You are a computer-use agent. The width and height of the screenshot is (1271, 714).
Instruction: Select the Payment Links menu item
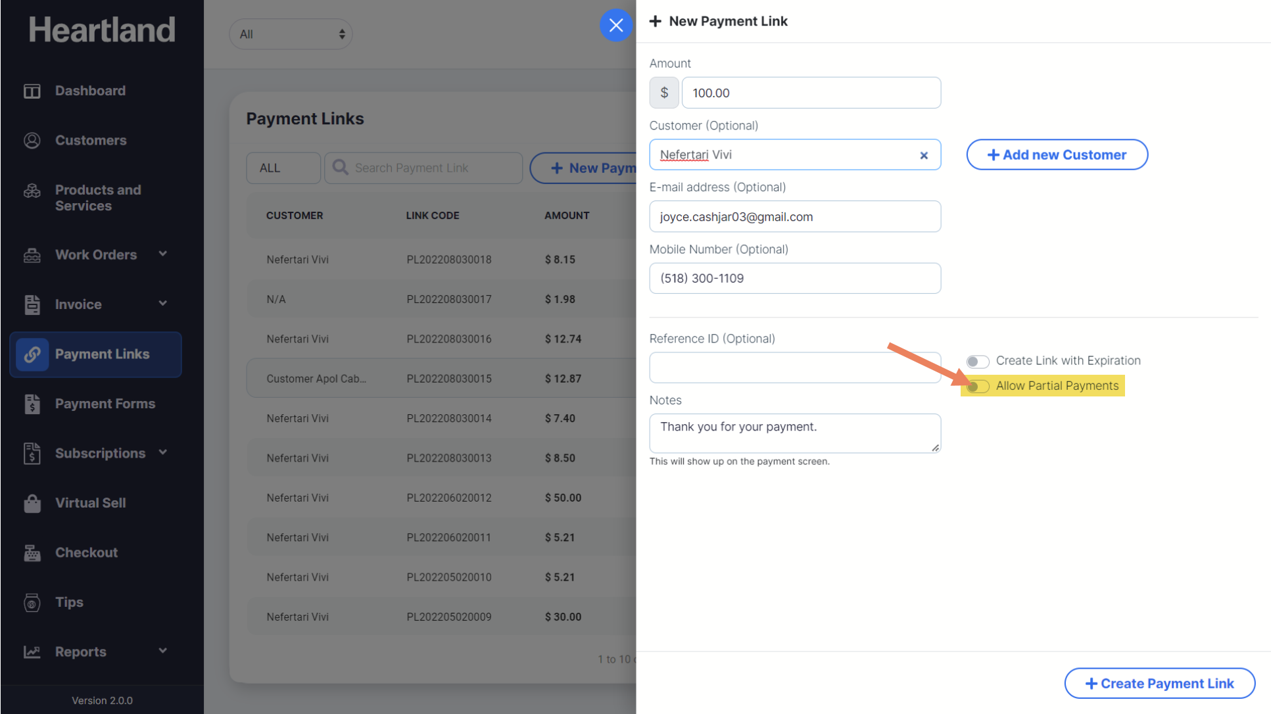(x=96, y=354)
